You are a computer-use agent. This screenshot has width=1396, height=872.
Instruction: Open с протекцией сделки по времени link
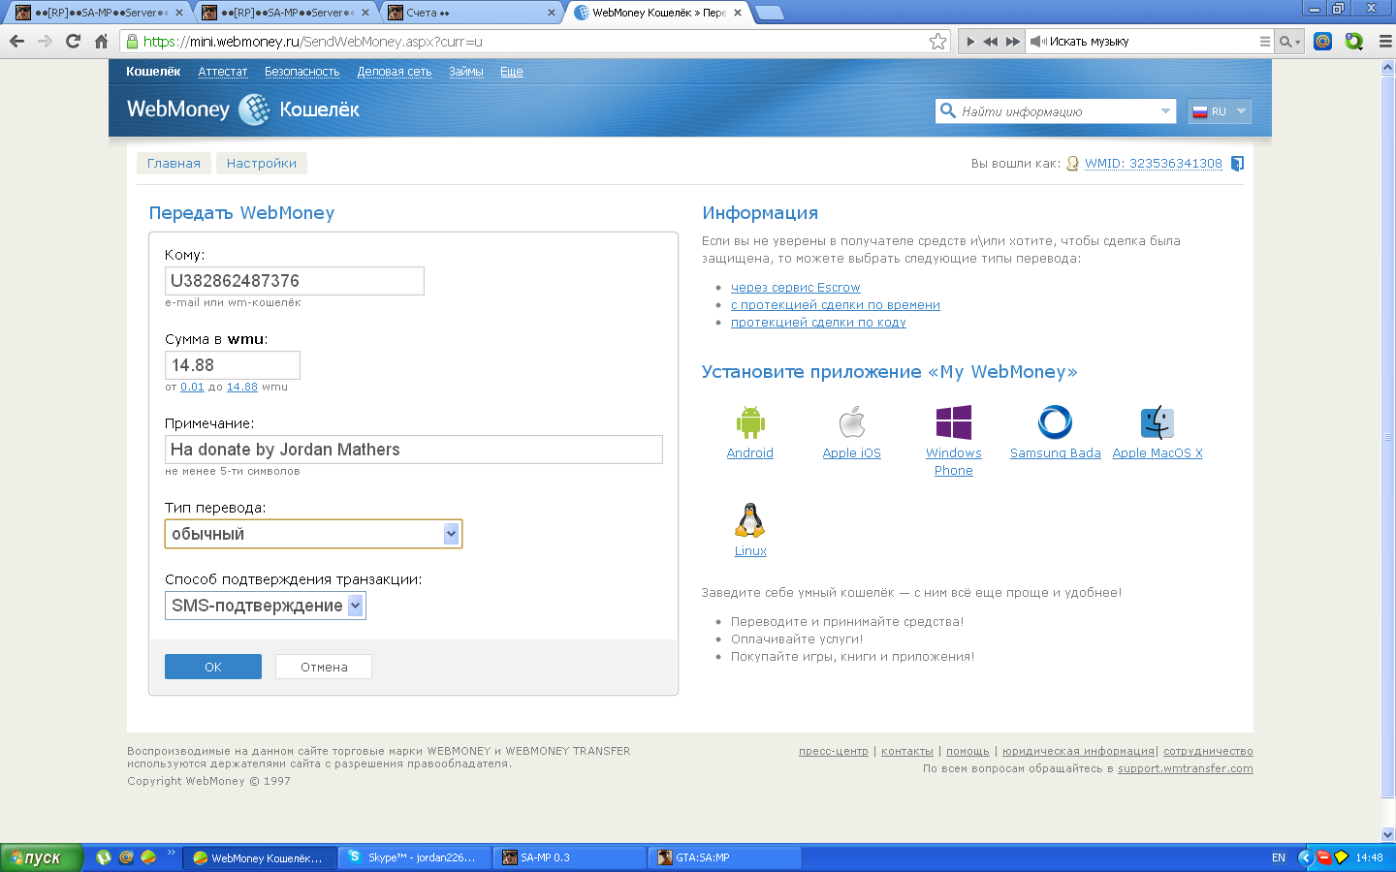click(x=836, y=305)
